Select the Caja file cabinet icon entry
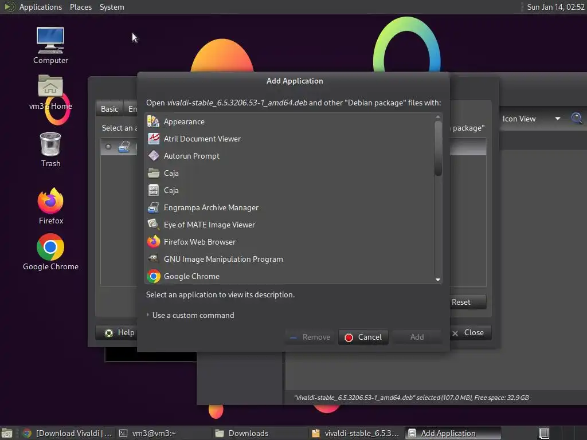 [154, 190]
